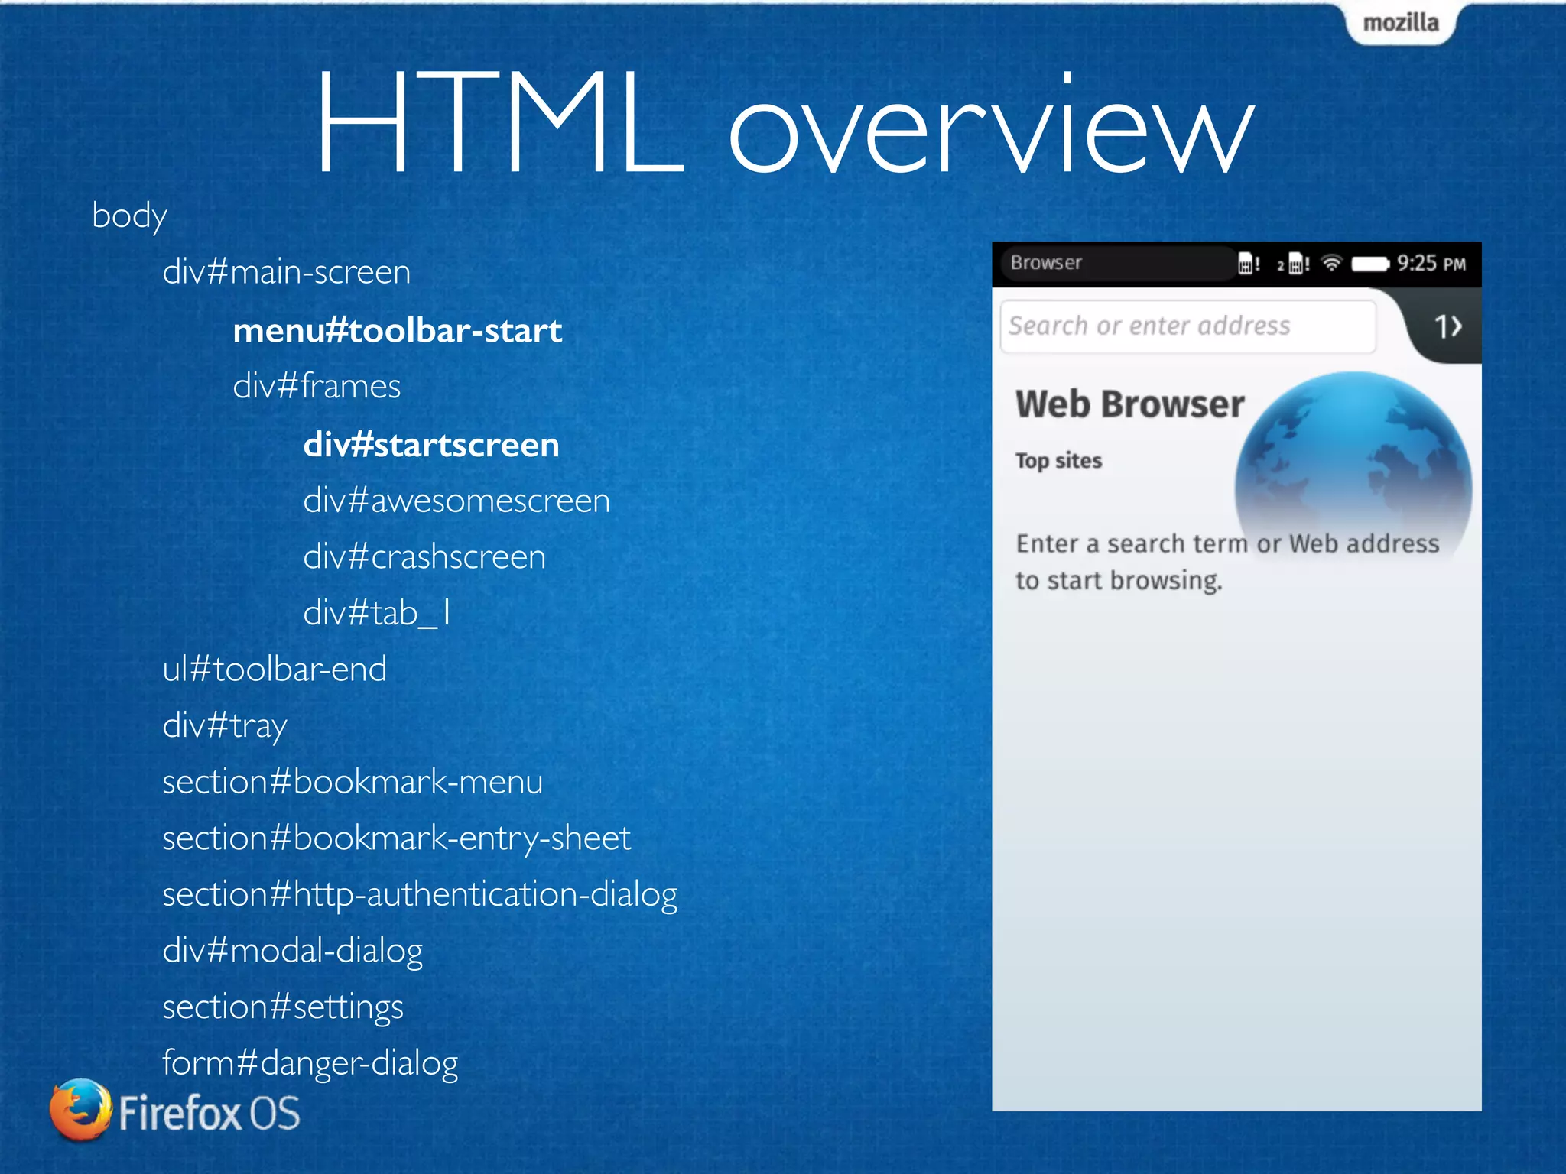Select the bold menu#toolbar-start line
The height and width of the screenshot is (1174, 1566).
pos(398,330)
